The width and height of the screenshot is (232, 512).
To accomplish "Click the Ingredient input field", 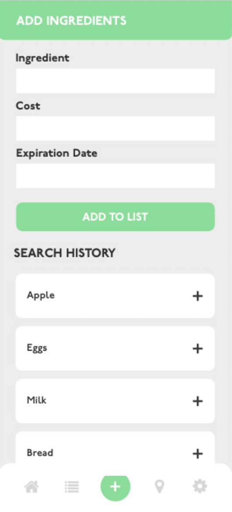I will [x=116, y=81].
